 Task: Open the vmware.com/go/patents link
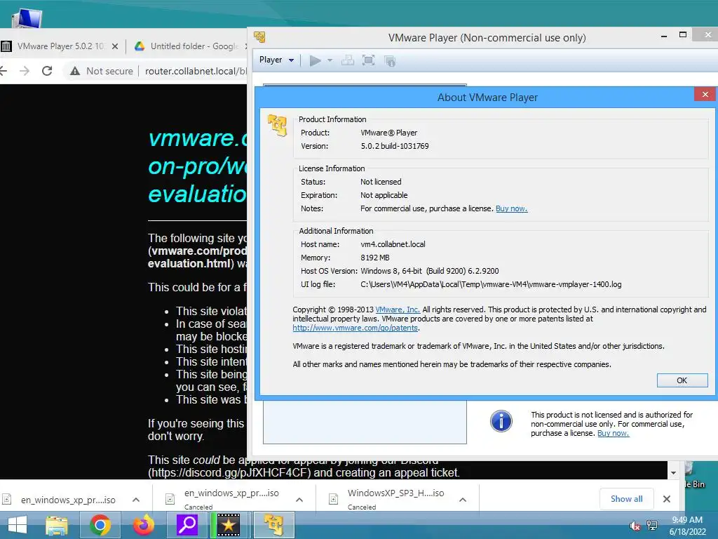tap(355, 328)
